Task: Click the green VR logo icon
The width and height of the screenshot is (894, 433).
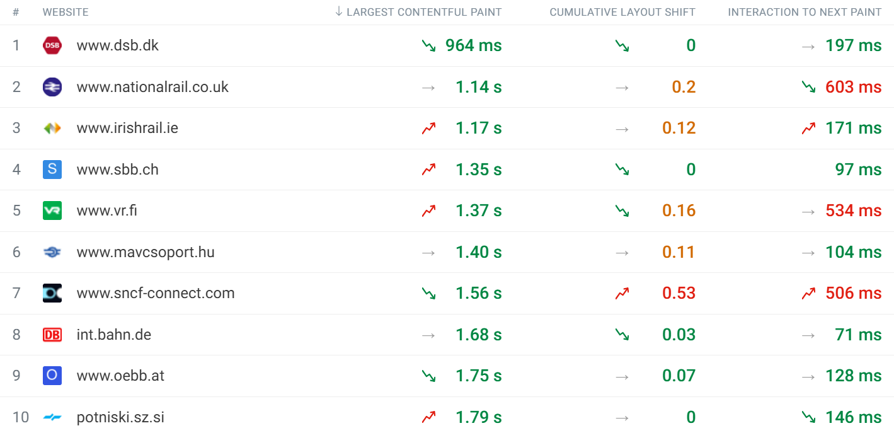Action: pos(52,211)
